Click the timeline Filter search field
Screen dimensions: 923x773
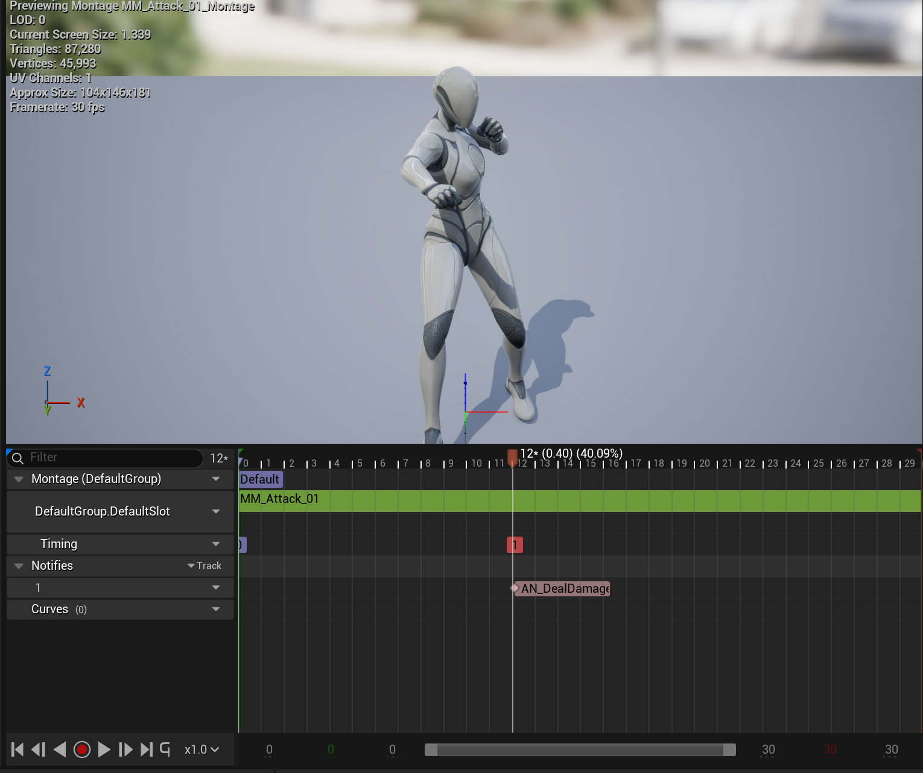pos(106,458)
